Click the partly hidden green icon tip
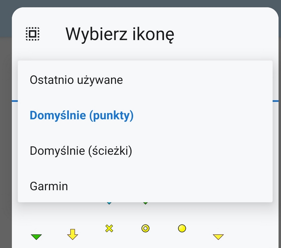 (145, 203)
